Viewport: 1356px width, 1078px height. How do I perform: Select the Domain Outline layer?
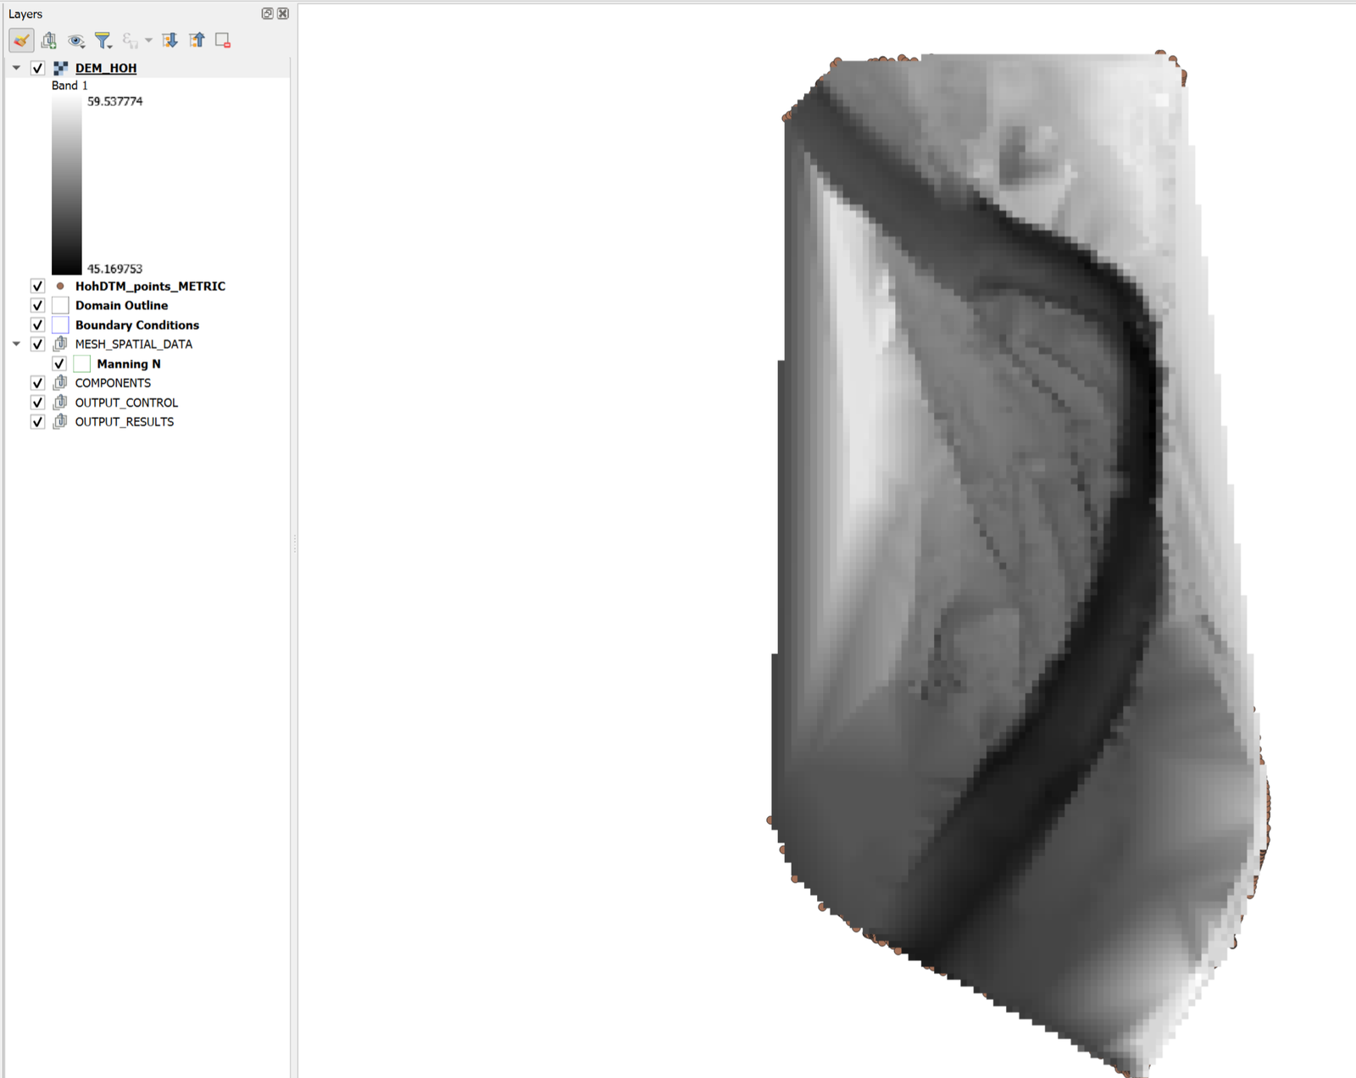coord(121,306)
